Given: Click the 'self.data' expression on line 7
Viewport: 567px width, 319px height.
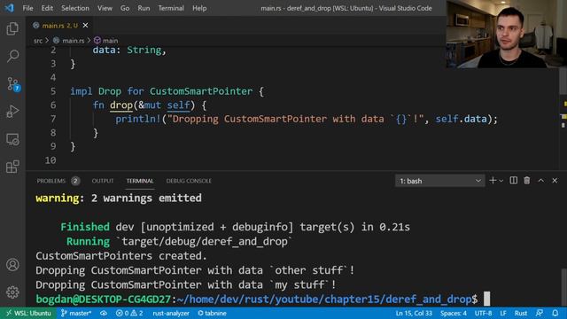Looking at the screenshot, I should click(x=461, y=119).
